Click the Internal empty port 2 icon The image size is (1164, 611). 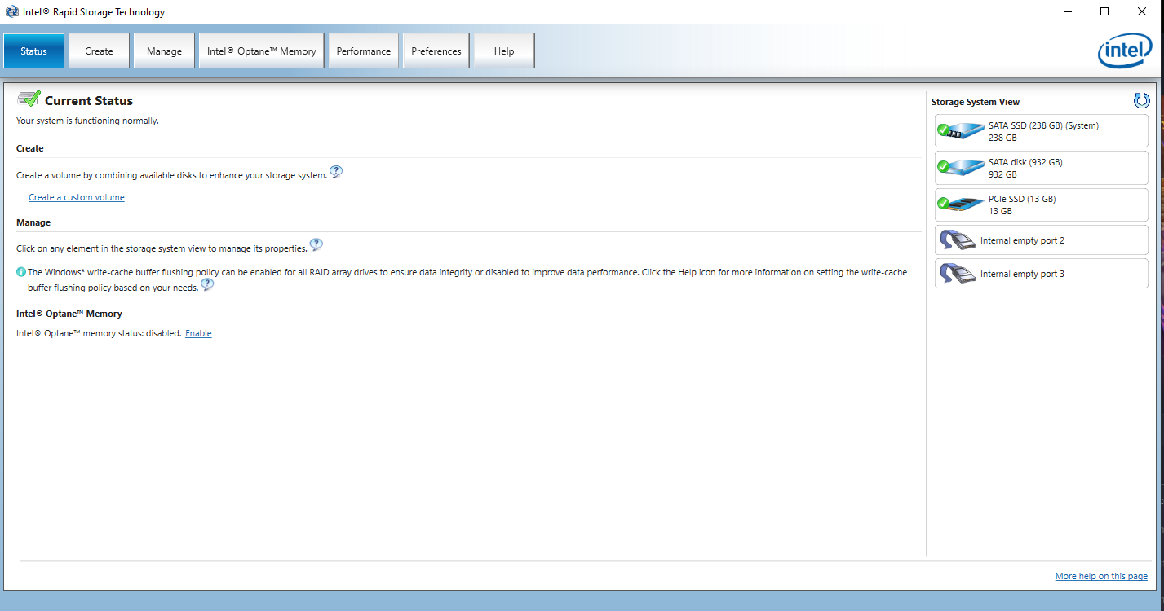coord(958,240)
